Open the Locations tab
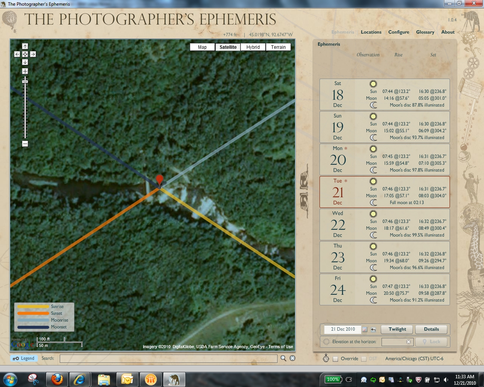Screen dimensions: 484x387 coord(371,32)
